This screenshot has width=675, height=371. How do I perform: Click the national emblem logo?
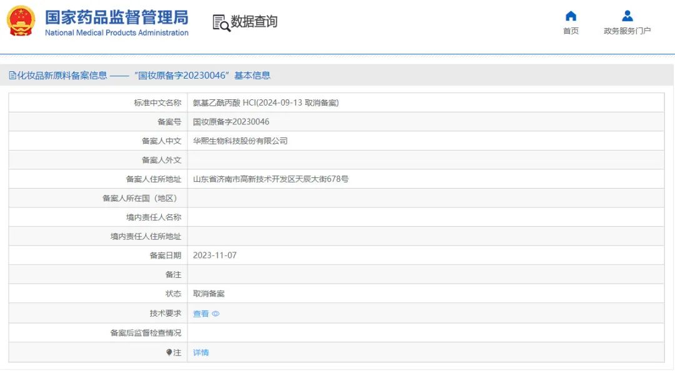[x=21, y=21]
